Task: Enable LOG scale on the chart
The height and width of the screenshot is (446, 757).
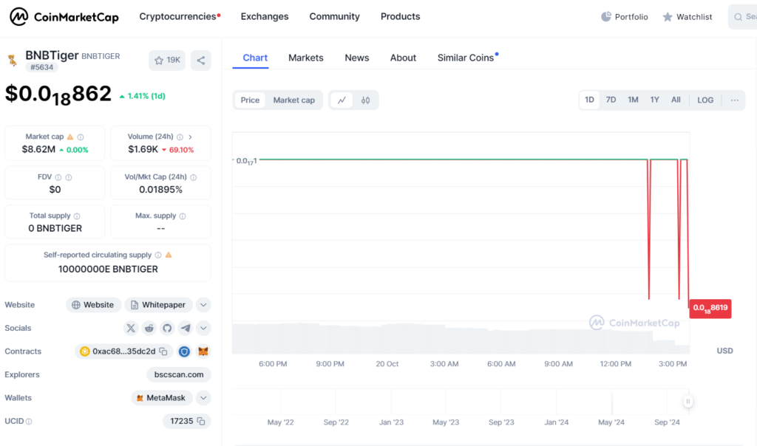Action: click(x=705, y=100)
